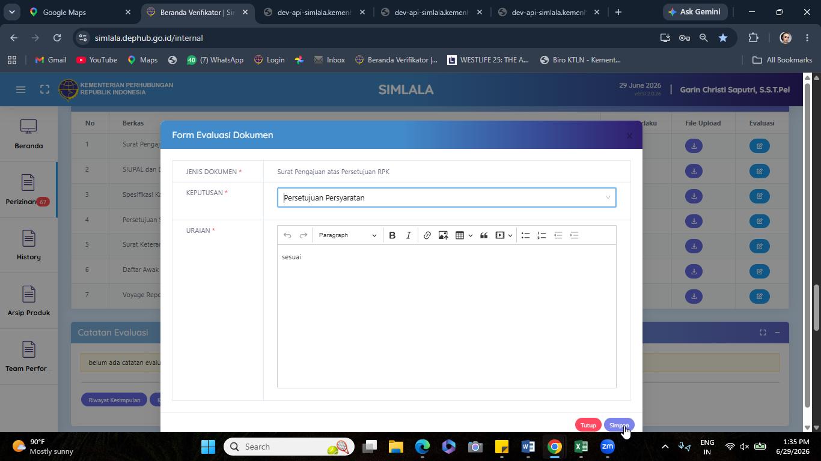Expand the table options arrow
The image size is (821, 461).
pyautogui.click(x=470, y=235)
